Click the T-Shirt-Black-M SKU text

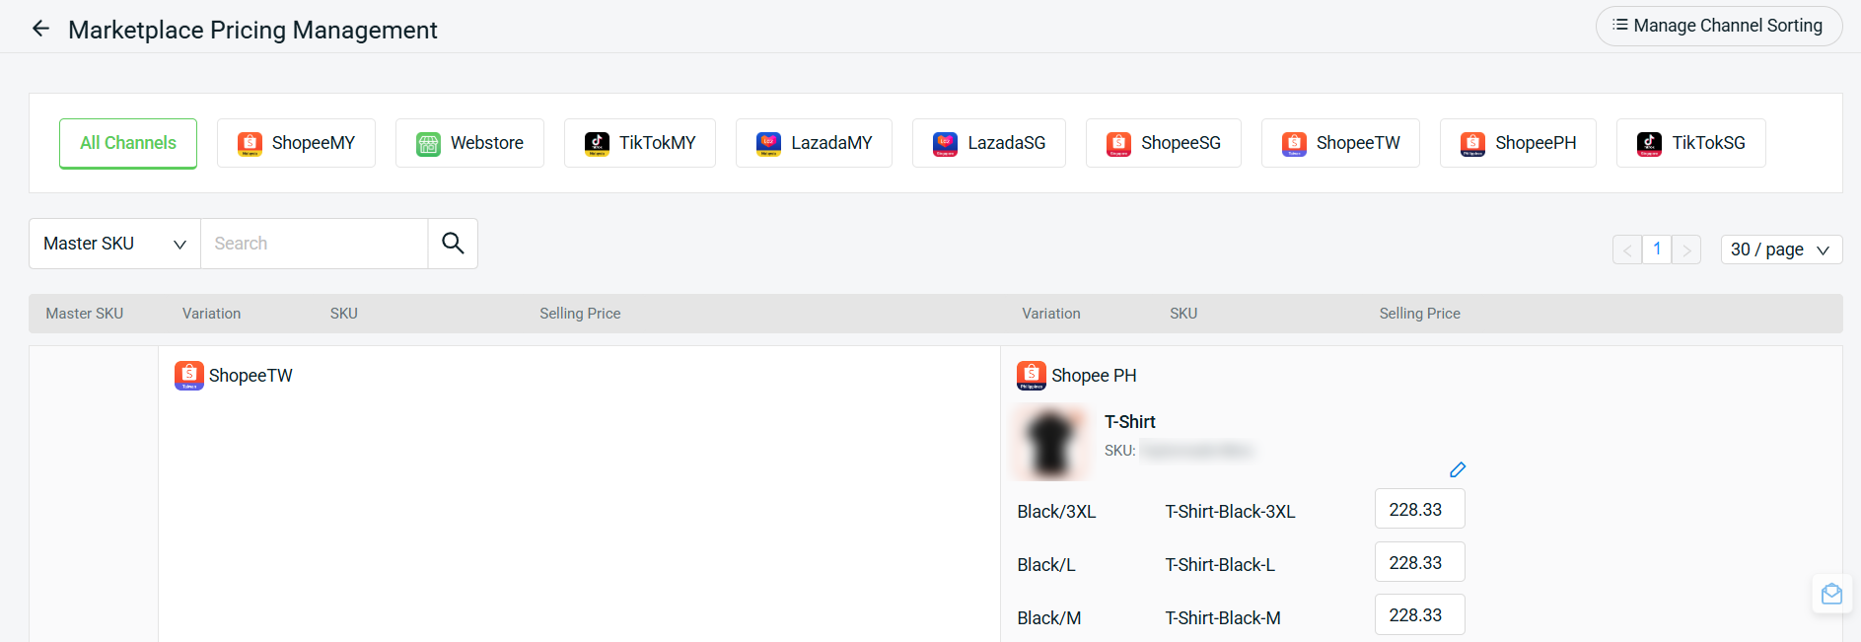tap(1223, 618)
